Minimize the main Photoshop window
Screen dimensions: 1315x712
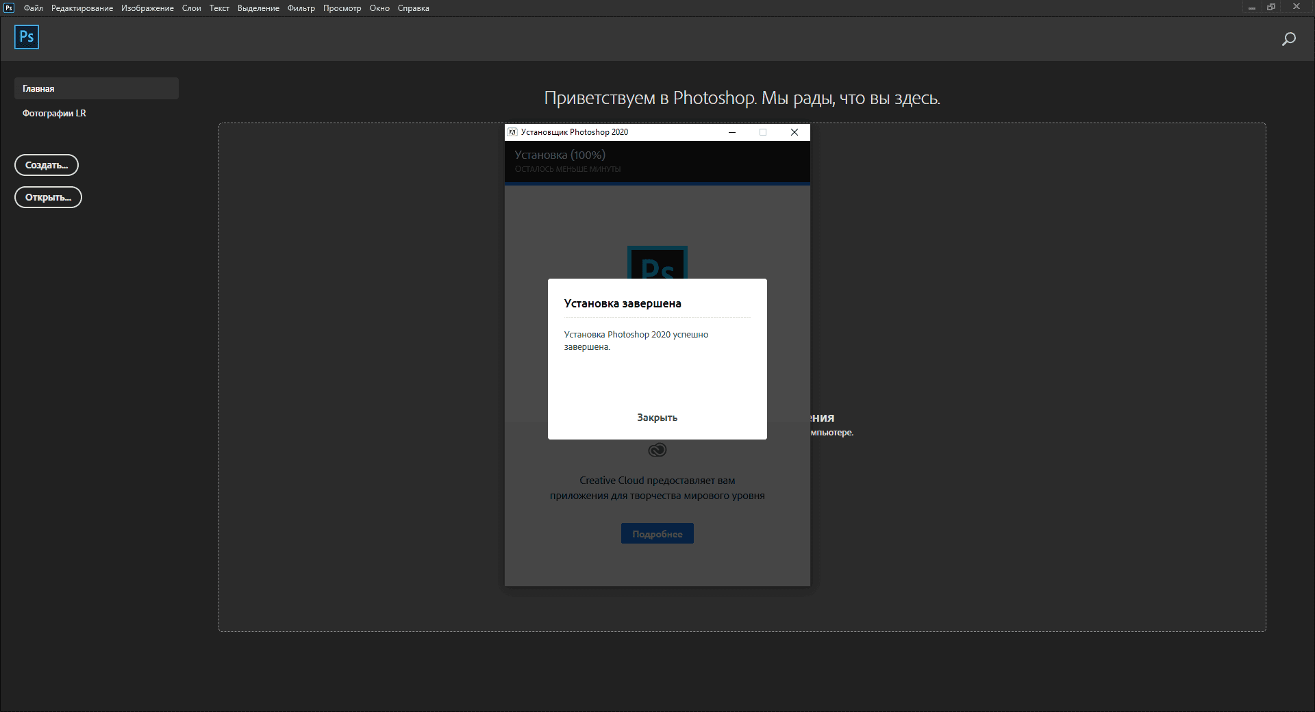1251,8
